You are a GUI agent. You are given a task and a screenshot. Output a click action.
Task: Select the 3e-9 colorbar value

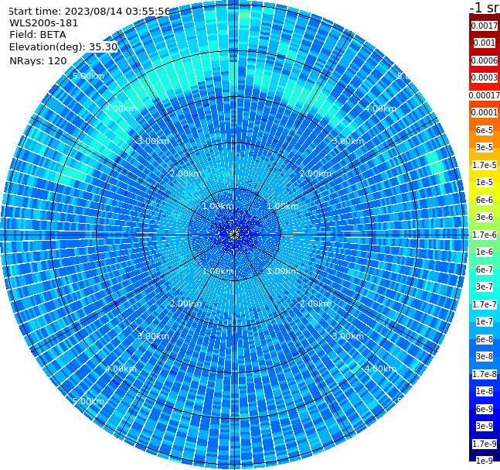(485, 426)
